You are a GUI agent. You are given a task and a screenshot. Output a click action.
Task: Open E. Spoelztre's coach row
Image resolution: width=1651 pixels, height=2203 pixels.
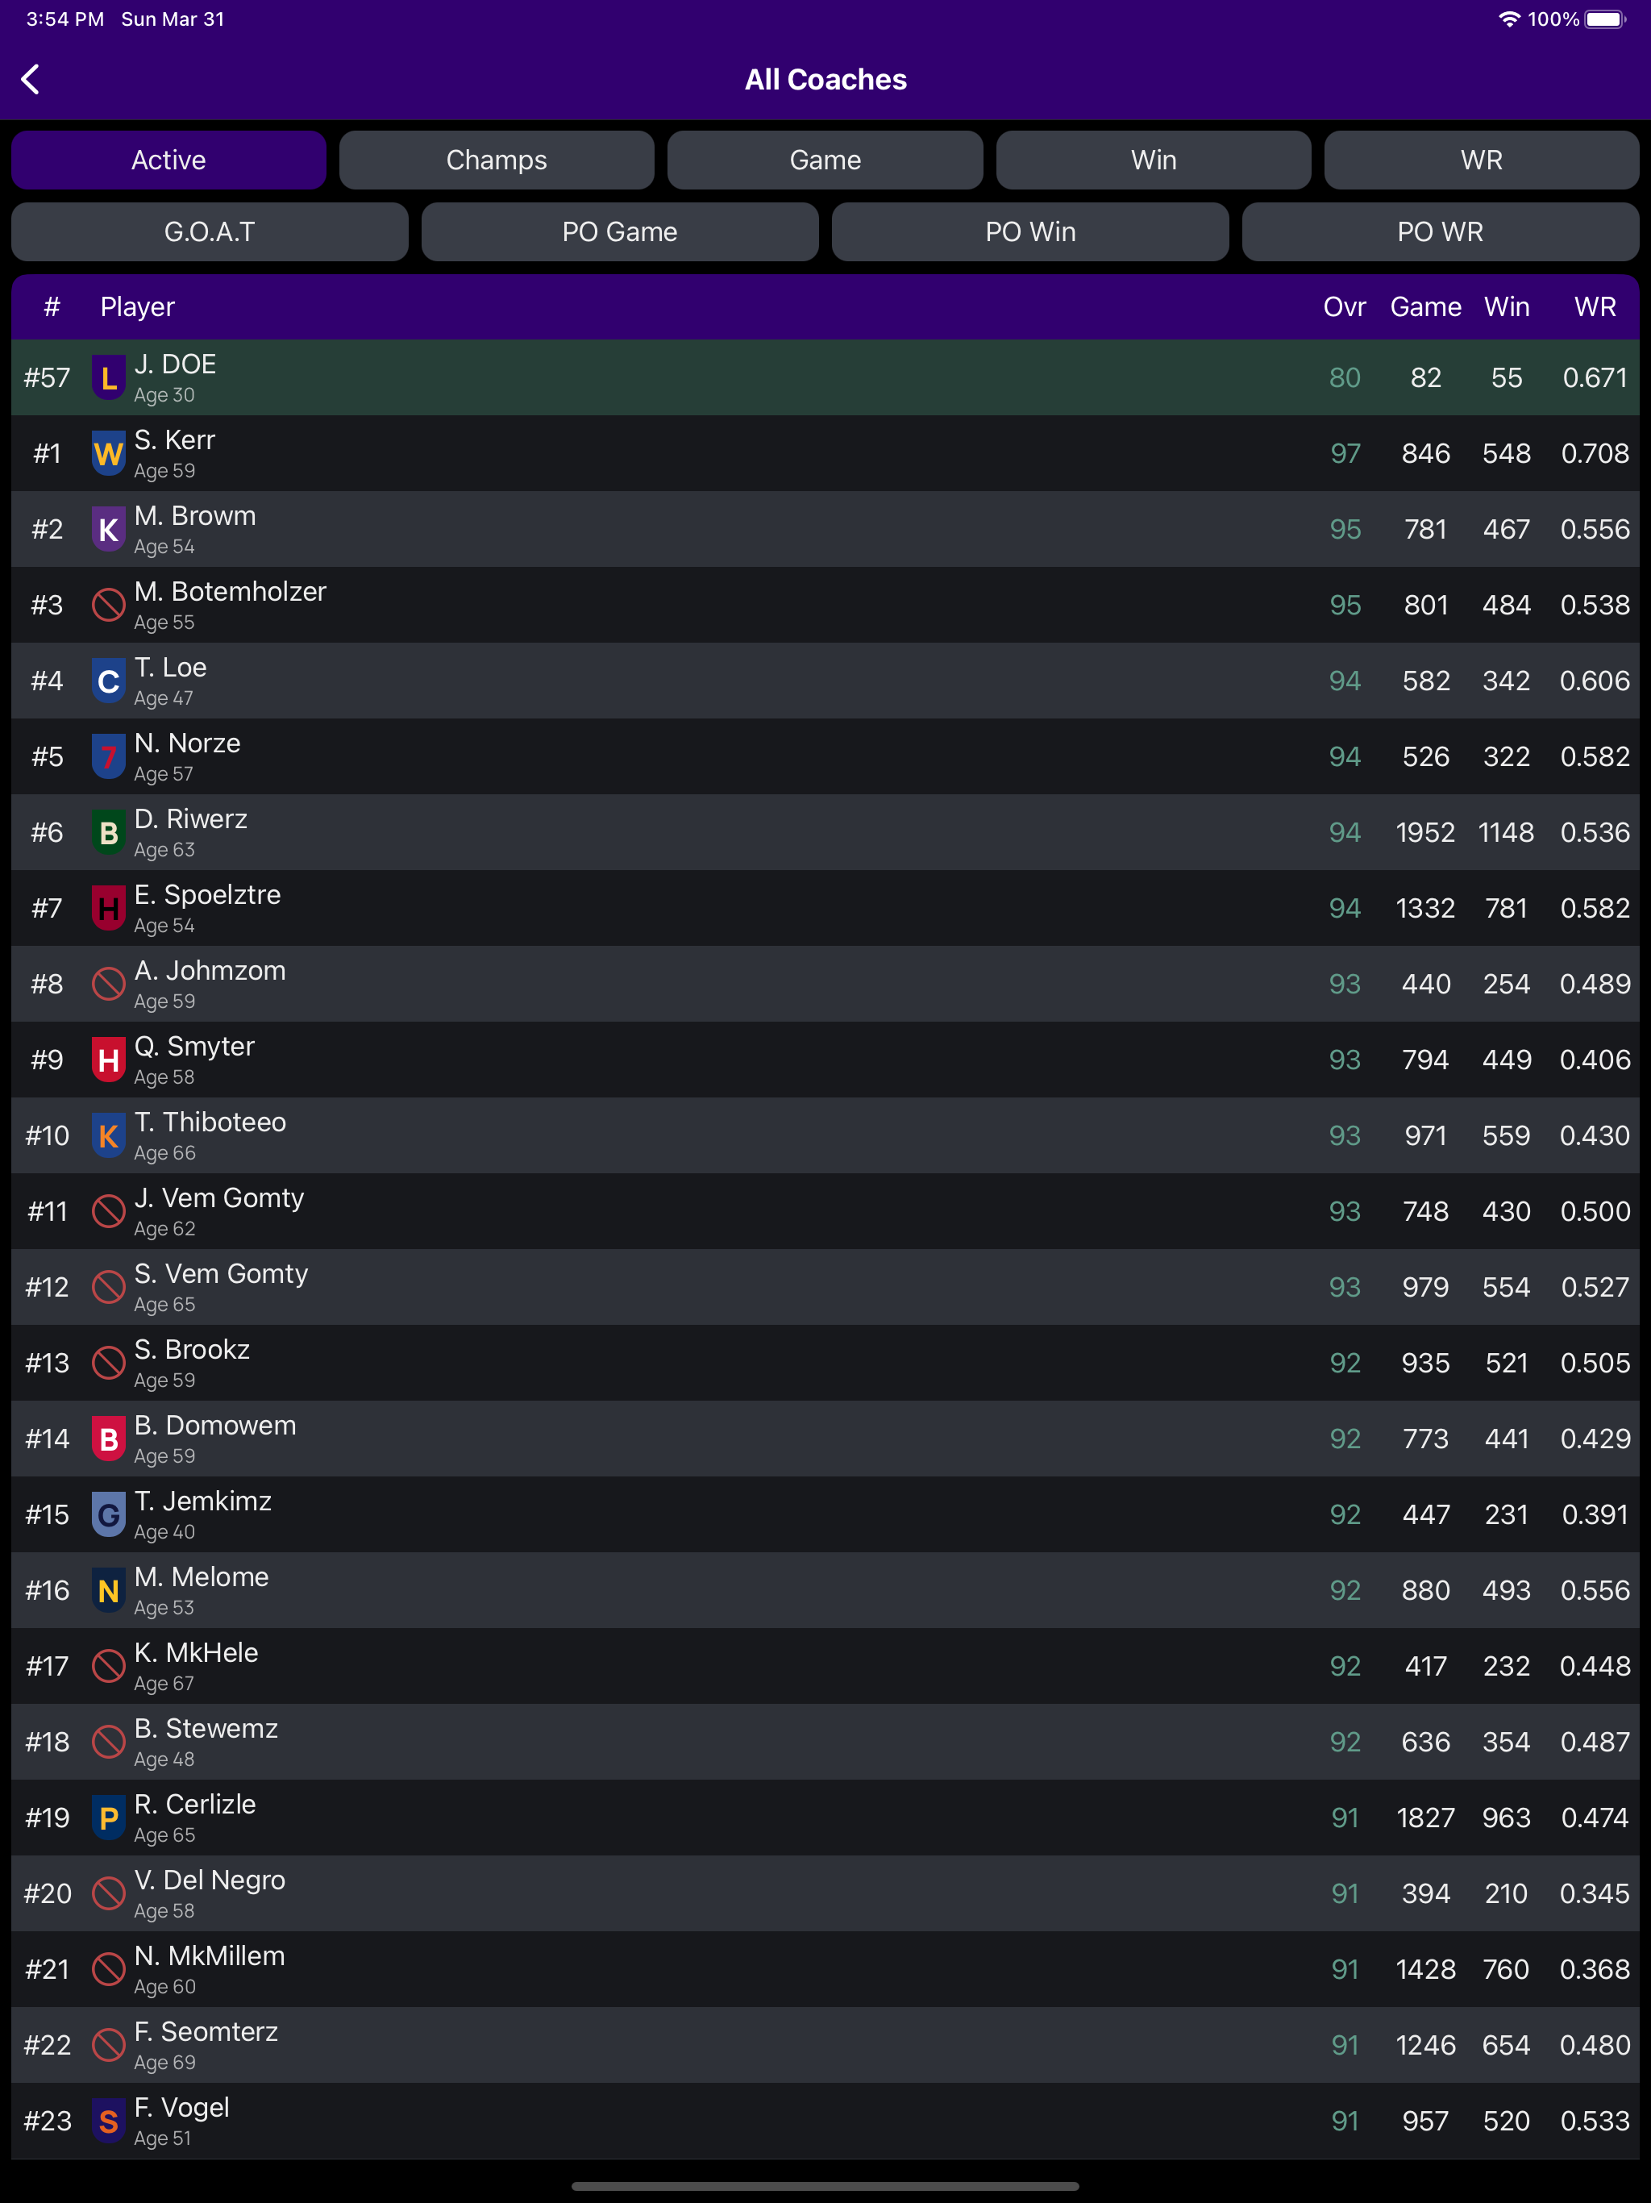[697, 908]
